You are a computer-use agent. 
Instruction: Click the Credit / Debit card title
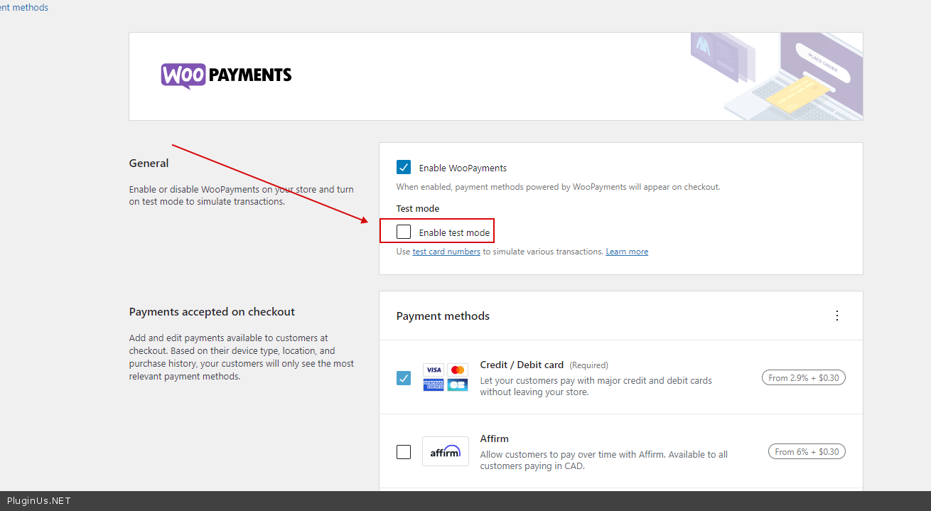[522, 365]
